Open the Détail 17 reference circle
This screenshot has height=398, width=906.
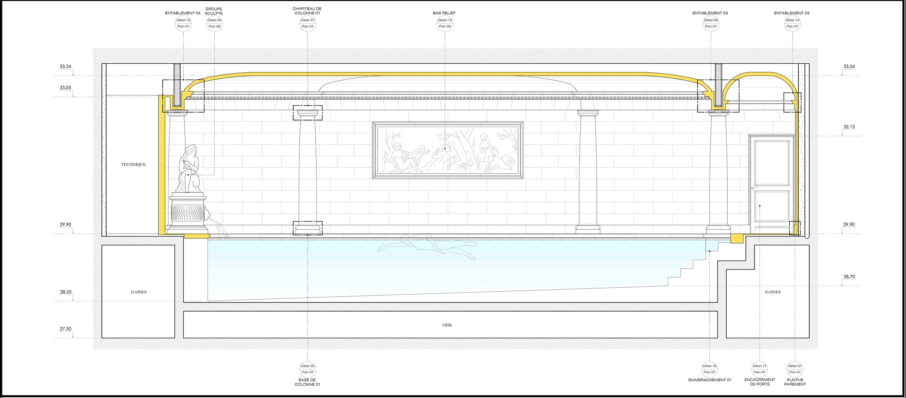click(760, 369)
